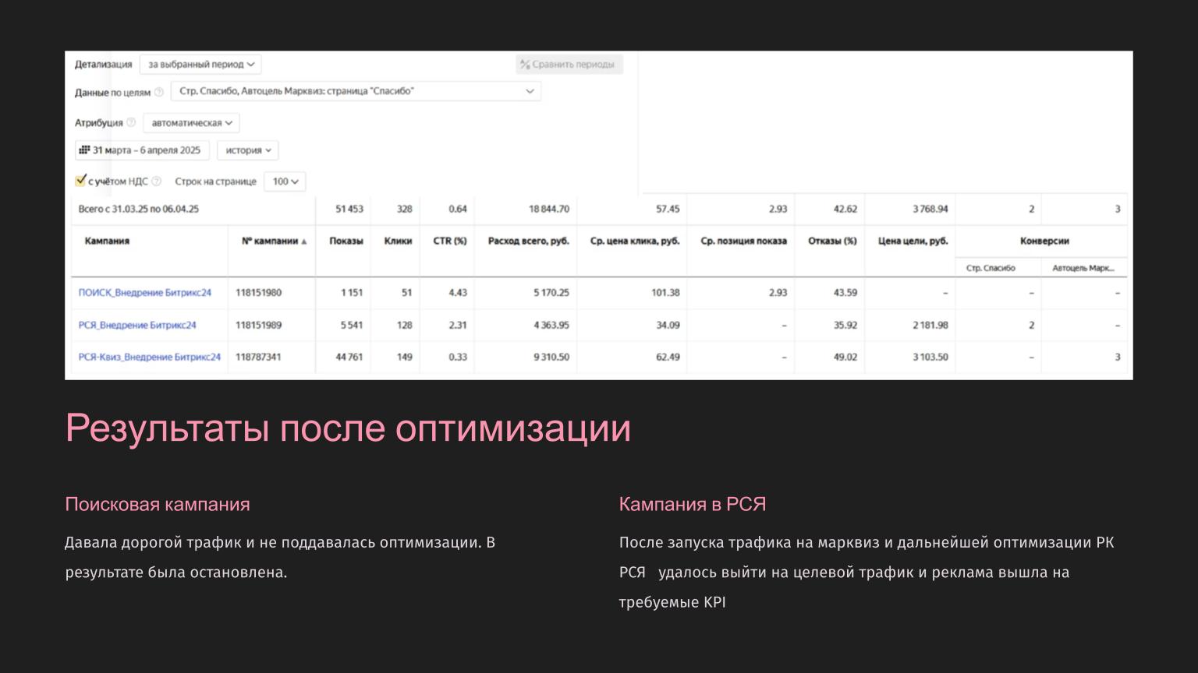Expand the история dropdown
Image resolution: width=1198 pixels, height=673 pixels.
248,150
